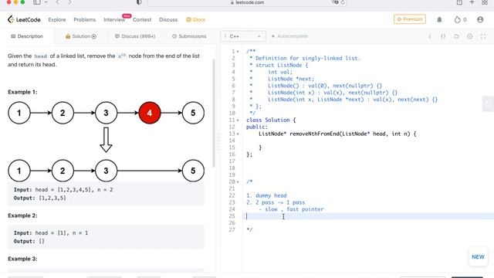Click the Example 3 heading
This screenshot has width=494, height=278.
tap(22, 259)
